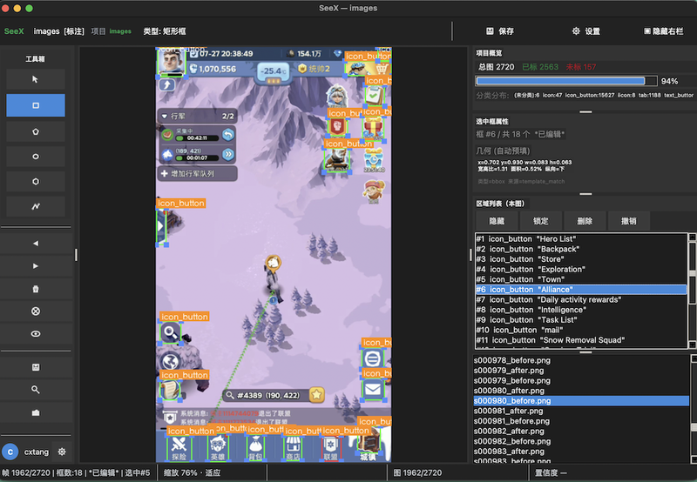Click the yellow star bookmark button
This screenshot has width=697, height=482.
(316, 395)
